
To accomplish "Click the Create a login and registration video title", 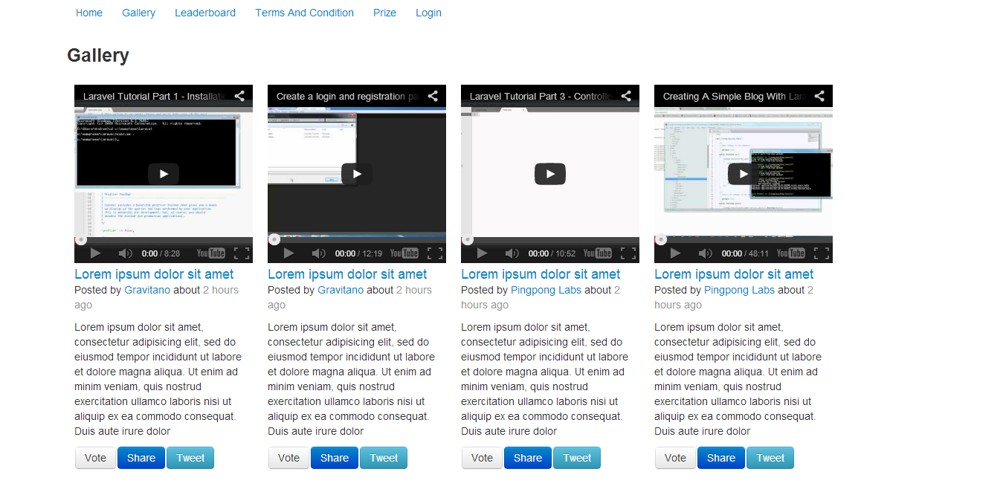I will [347, 96].
